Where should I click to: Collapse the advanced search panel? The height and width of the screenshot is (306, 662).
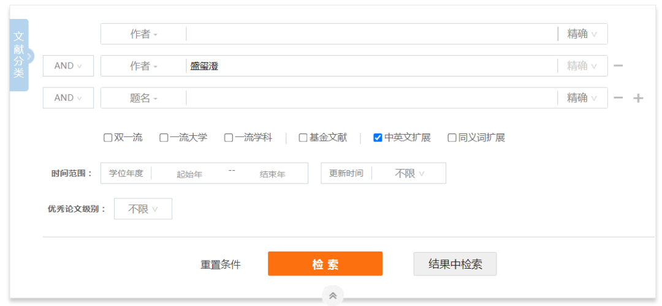point(333,296)
